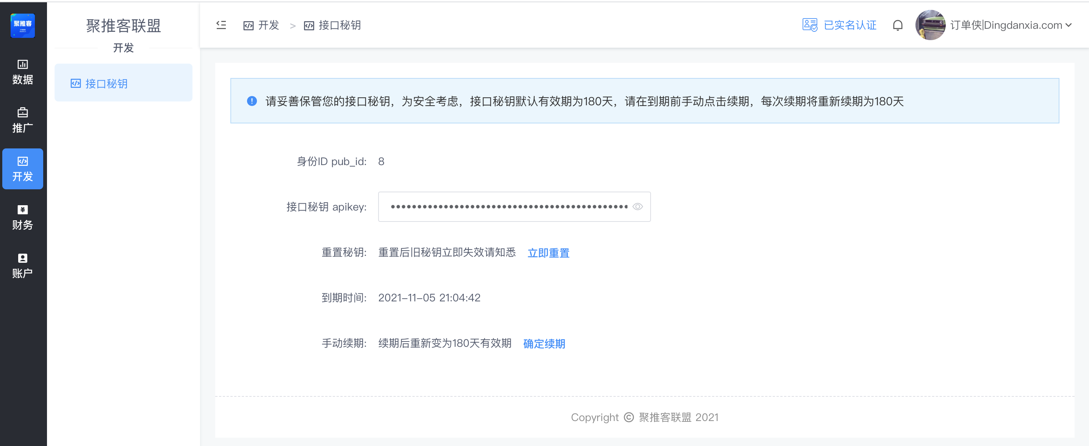Click the 聚推客 logo icon
The image size is (1089, 446).
22,25
